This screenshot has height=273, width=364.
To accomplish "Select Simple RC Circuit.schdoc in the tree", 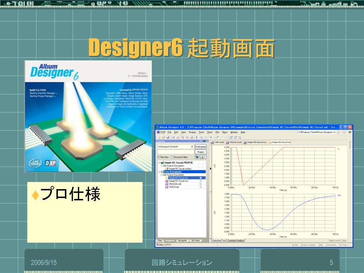I will point(180,169).
